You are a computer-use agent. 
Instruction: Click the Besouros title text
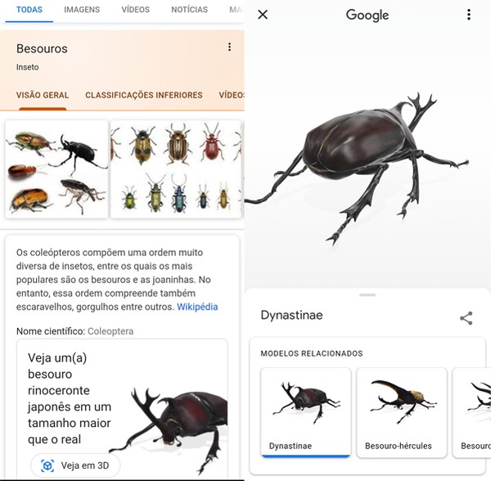tap(42, 49)
